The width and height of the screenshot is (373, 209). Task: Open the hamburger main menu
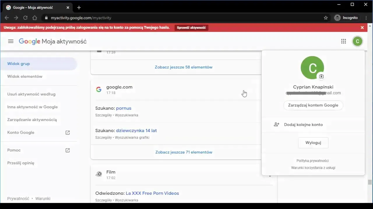click(11, 41)
